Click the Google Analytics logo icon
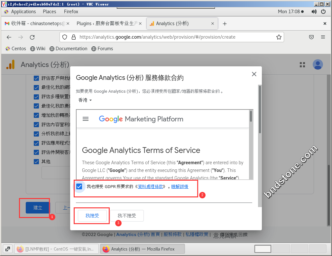The image size is (332, 256). click(x=11, y=64)
